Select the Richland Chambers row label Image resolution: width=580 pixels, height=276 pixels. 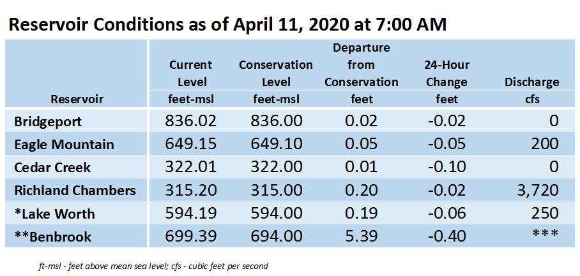(75, 191)
